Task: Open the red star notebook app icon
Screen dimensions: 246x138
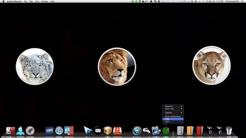Action: click(117, 131)
